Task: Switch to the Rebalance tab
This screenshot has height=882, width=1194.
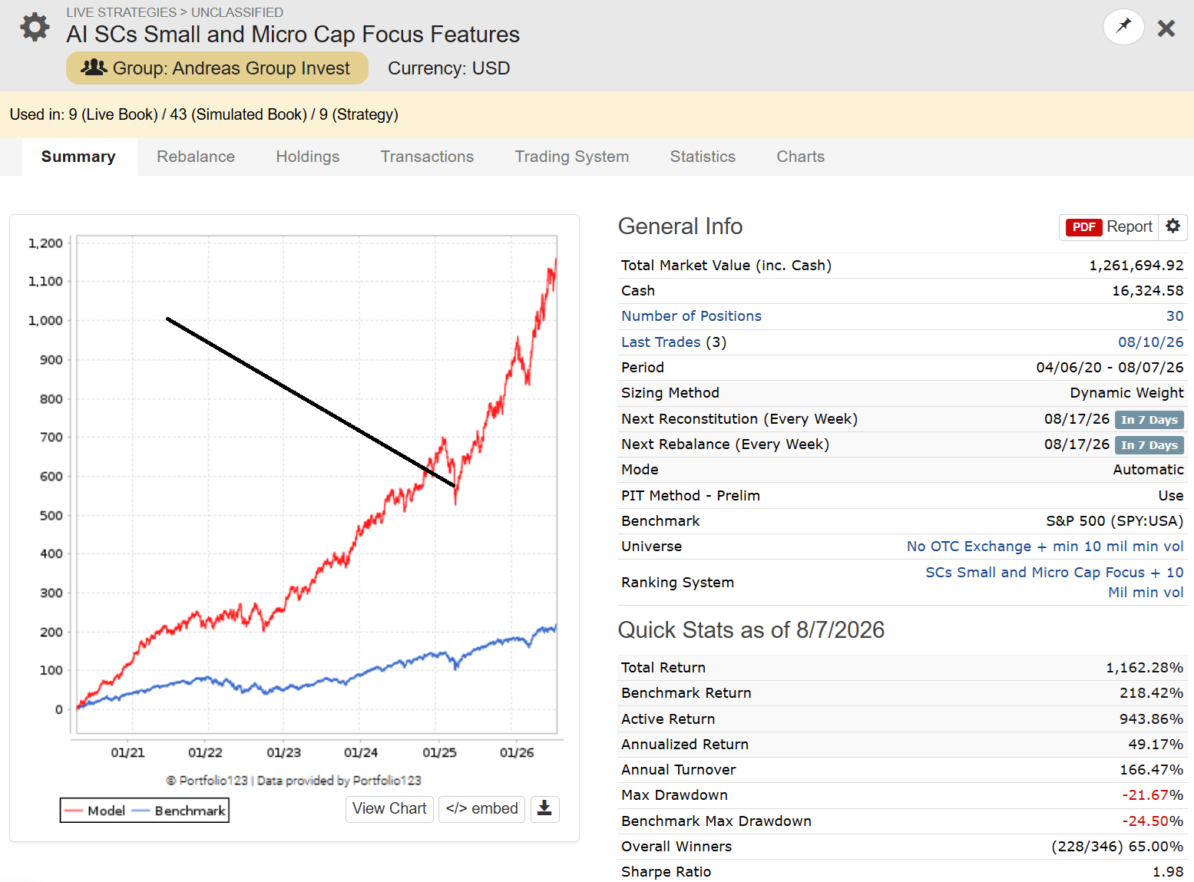Action: 196,157
